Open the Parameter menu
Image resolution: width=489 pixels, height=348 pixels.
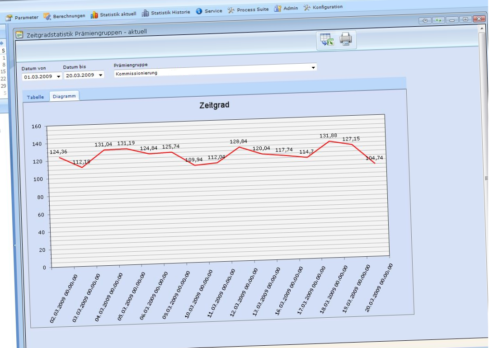pyautogui.click(x=22, y=18)
